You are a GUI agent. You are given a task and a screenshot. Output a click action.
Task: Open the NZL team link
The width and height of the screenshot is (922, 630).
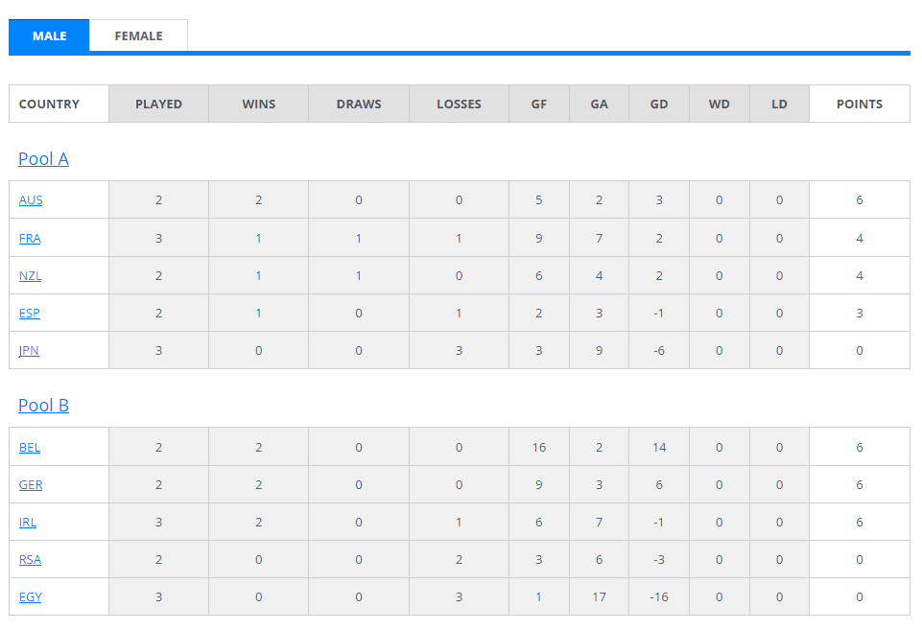pos(30,276)
